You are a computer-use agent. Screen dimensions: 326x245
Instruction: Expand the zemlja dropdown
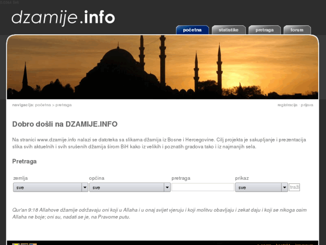click(51, 187)
